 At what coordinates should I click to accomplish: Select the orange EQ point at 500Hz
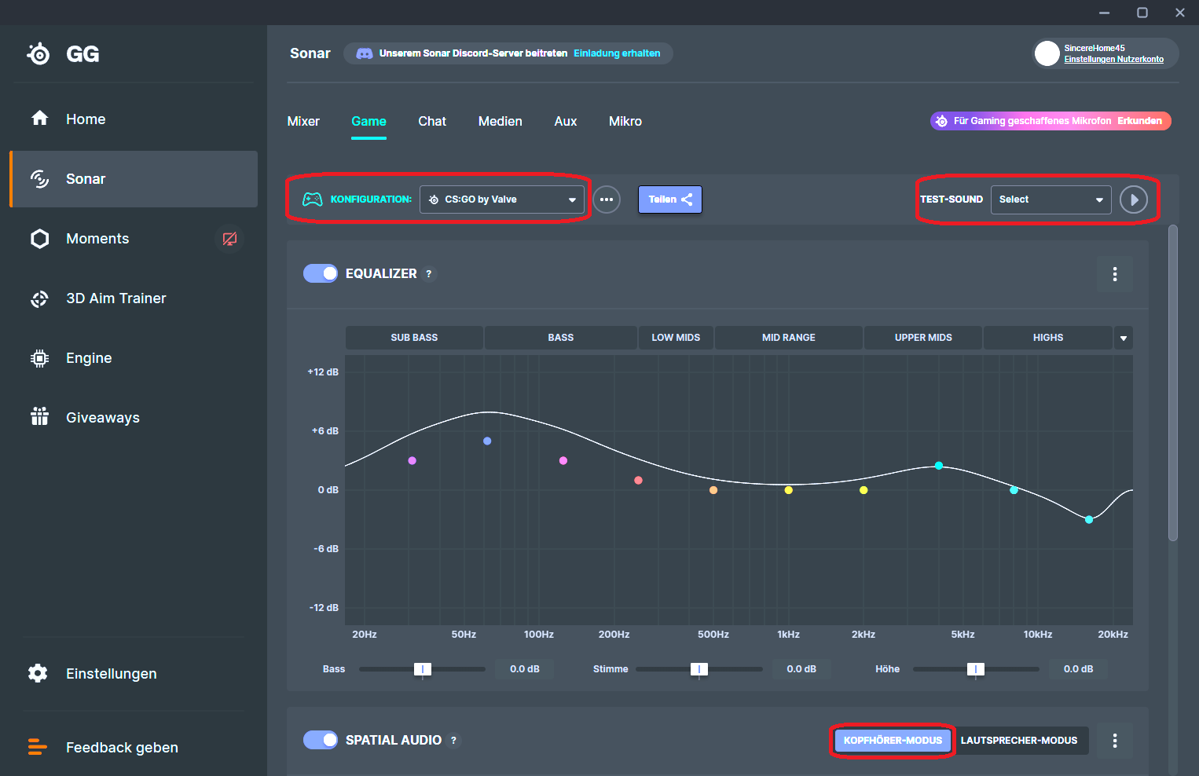point(713,490)
